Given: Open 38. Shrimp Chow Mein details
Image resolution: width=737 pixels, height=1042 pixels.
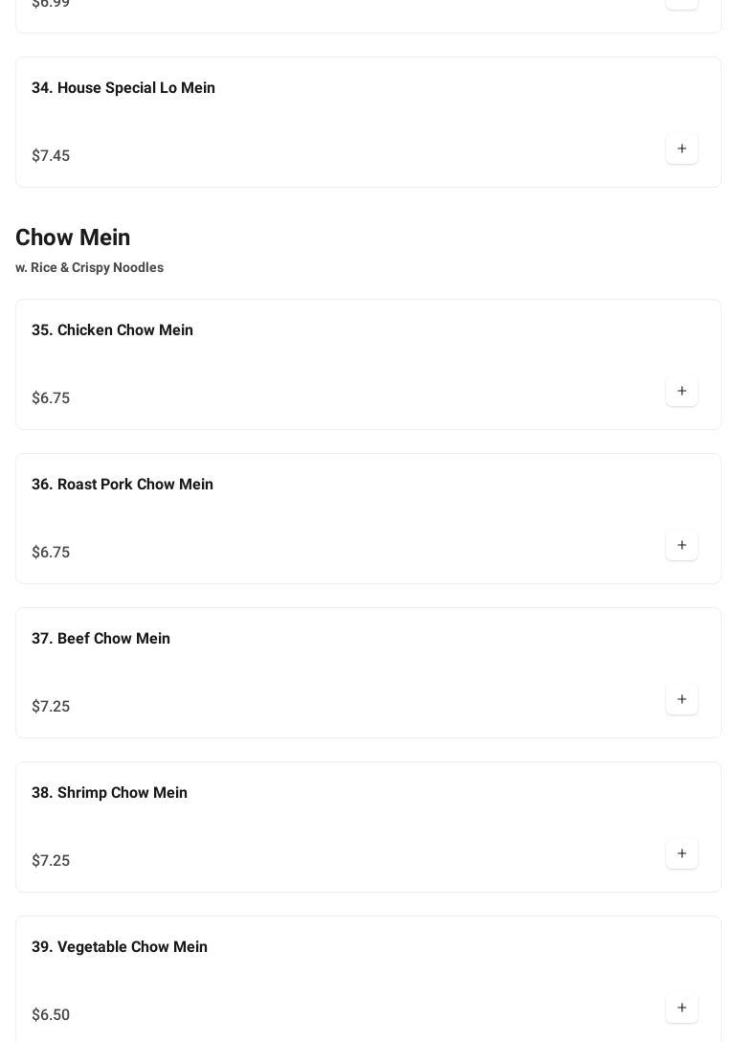Looking at the screenshot, I should pyautogui.click(x=109, y=793).
